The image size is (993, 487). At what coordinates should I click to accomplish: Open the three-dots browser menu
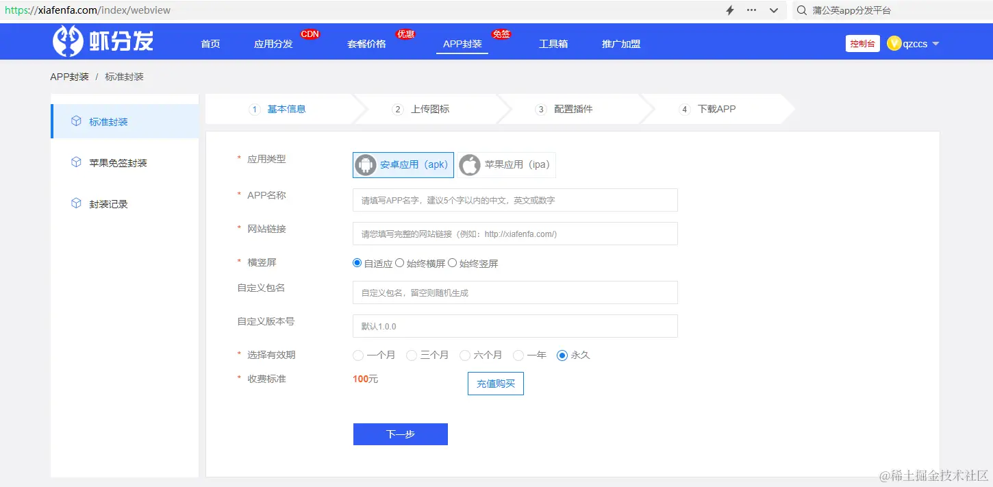tap(751, 10)
